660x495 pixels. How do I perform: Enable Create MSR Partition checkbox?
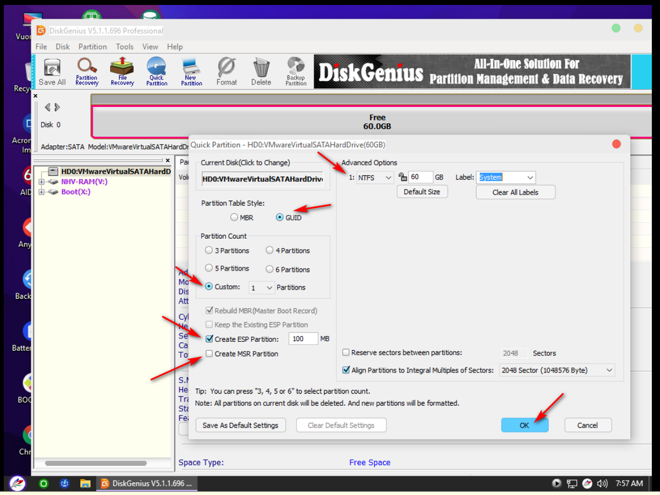pos(209,353)
